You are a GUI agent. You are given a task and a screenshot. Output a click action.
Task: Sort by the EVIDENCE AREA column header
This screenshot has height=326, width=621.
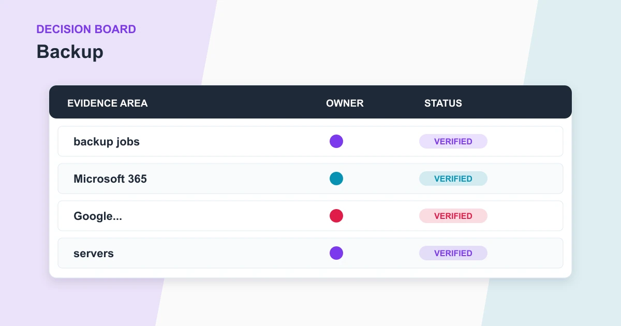pos(108,103)
